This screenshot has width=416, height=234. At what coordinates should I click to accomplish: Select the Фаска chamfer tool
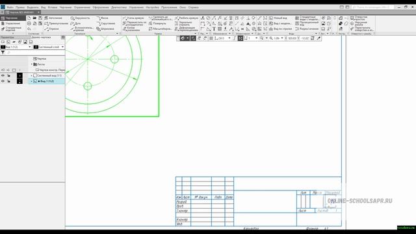click(103, 18)
